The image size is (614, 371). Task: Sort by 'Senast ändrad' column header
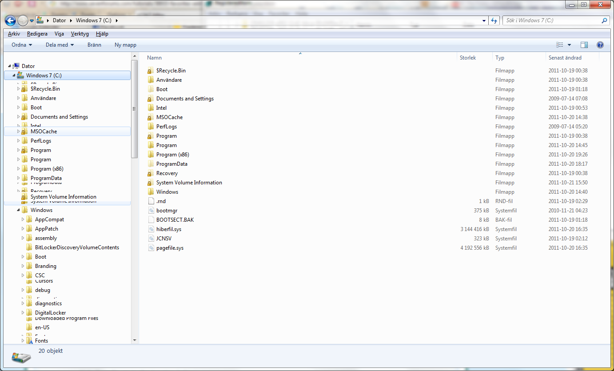click(x=565, y=58)
